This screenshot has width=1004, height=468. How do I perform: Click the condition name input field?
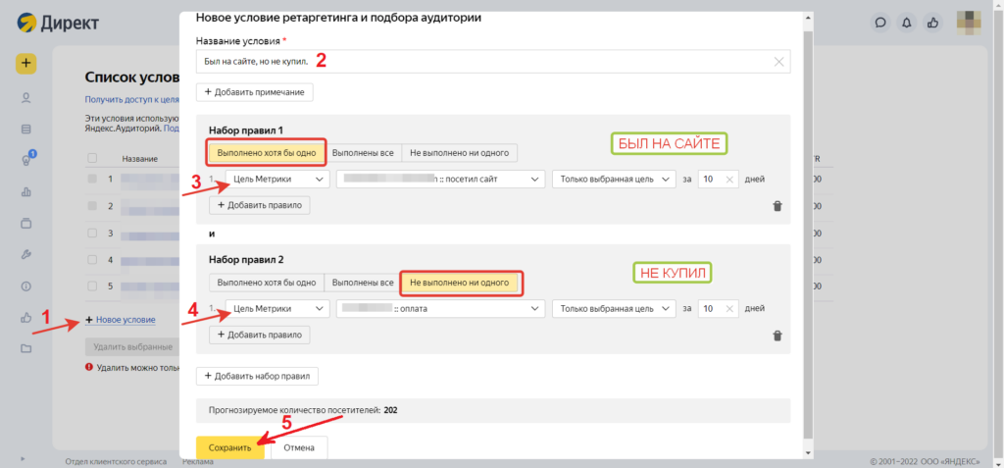pyautogui.click(x=480, y=62)
